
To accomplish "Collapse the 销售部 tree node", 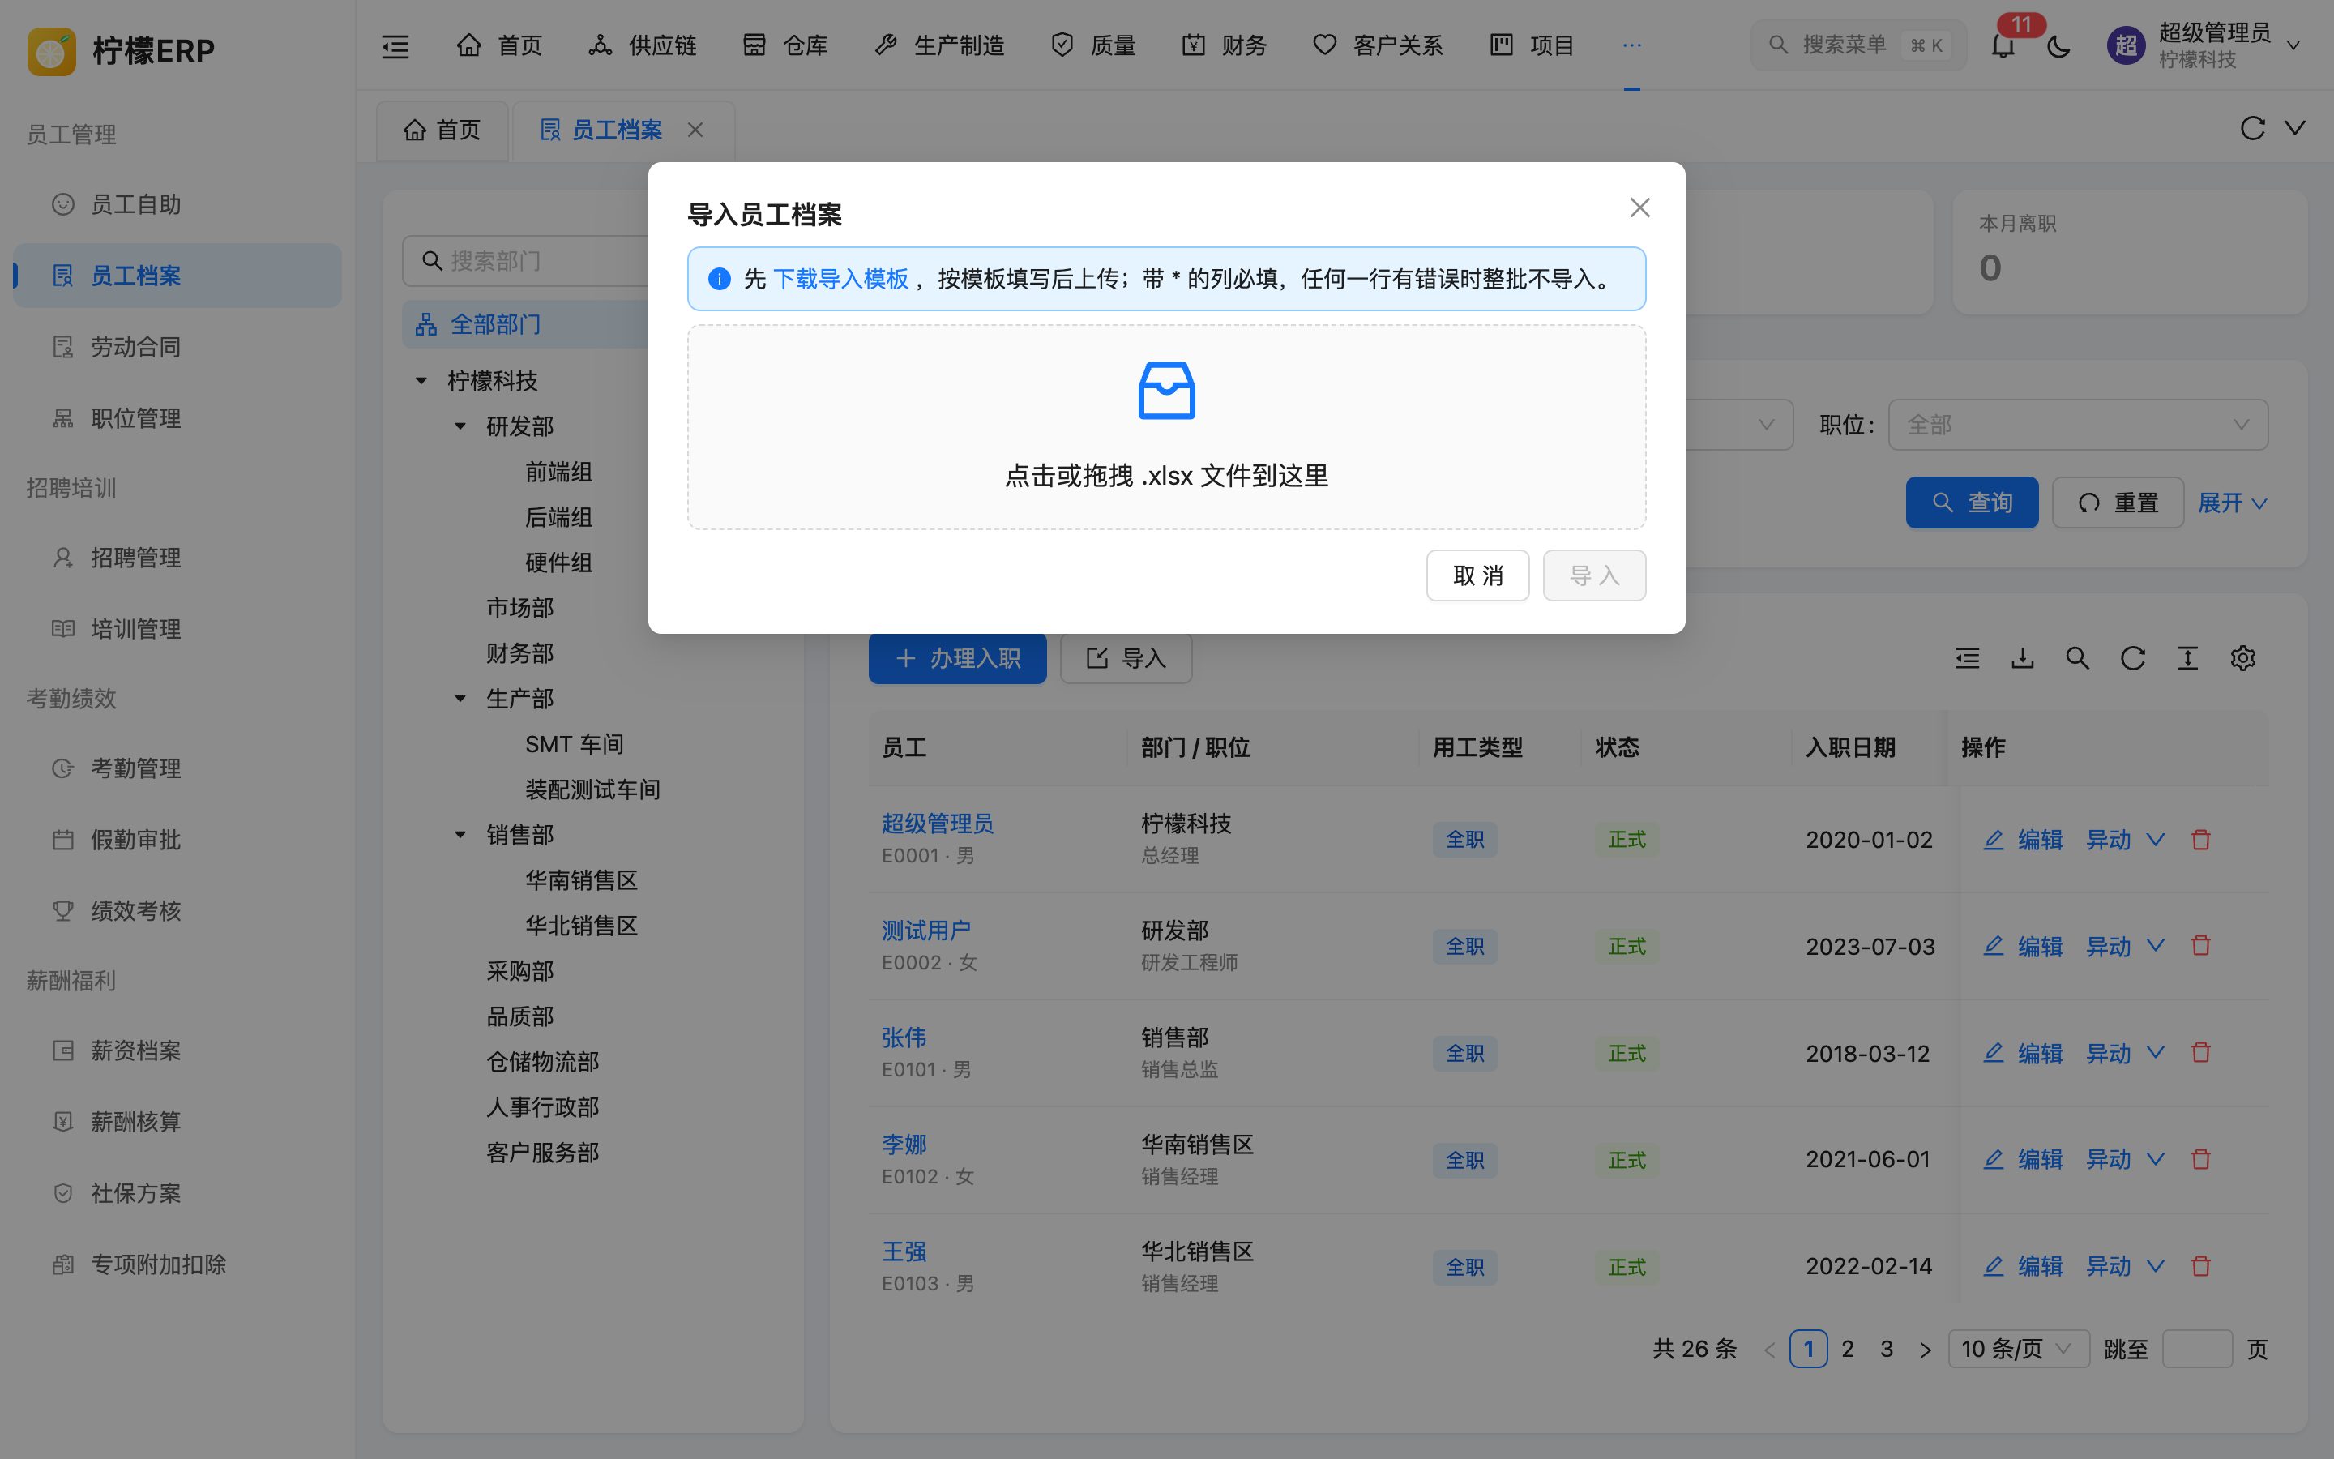I will click(460, 835).
